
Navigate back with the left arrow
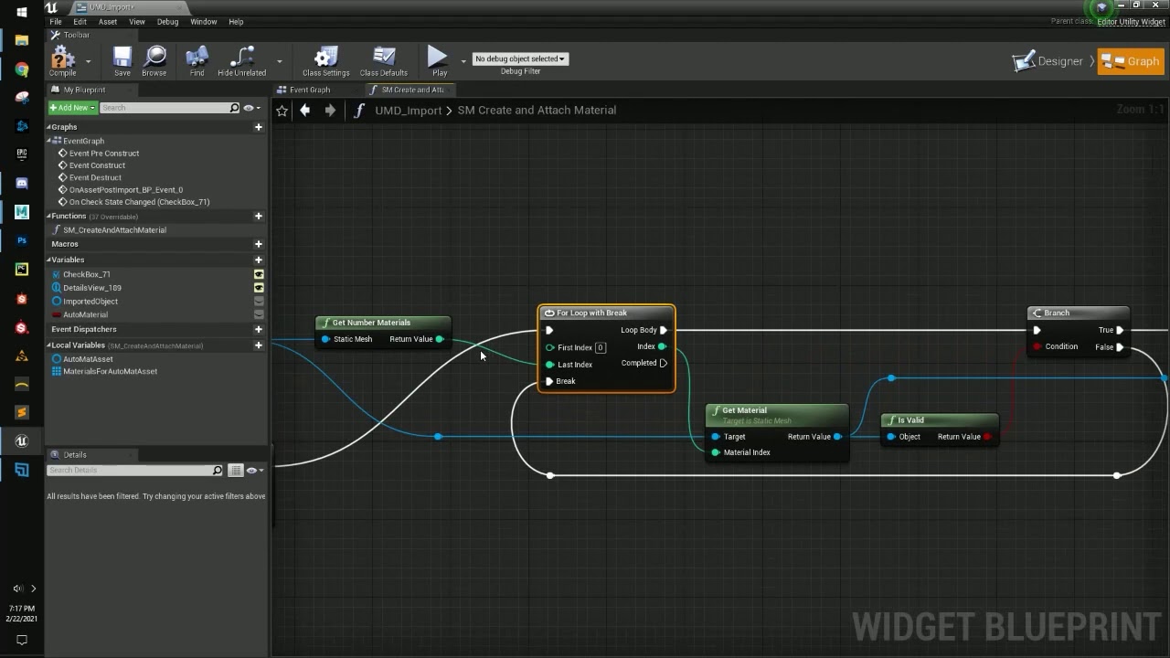tap(305, 110)
